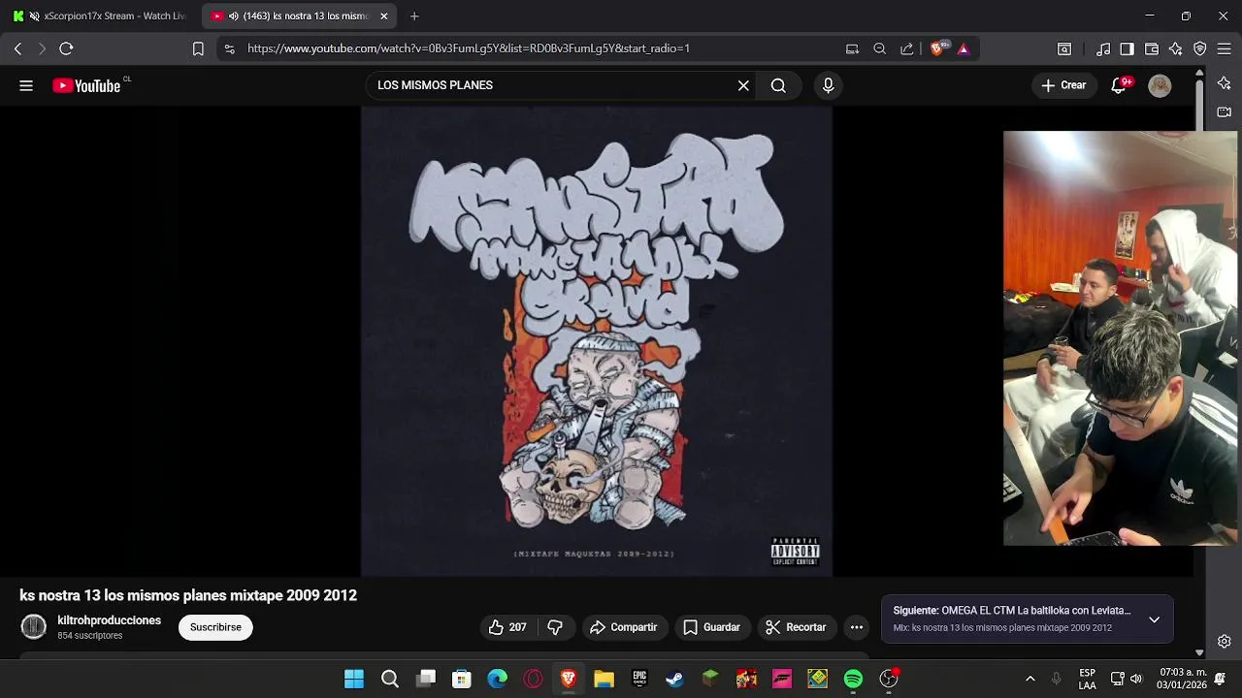Reload the current page
This screenshot has height=698, width=1242.
point(66,48)
